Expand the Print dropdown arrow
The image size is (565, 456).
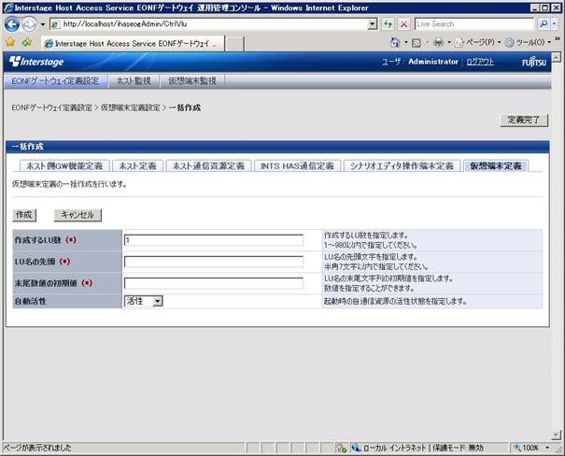click(449, 43)
